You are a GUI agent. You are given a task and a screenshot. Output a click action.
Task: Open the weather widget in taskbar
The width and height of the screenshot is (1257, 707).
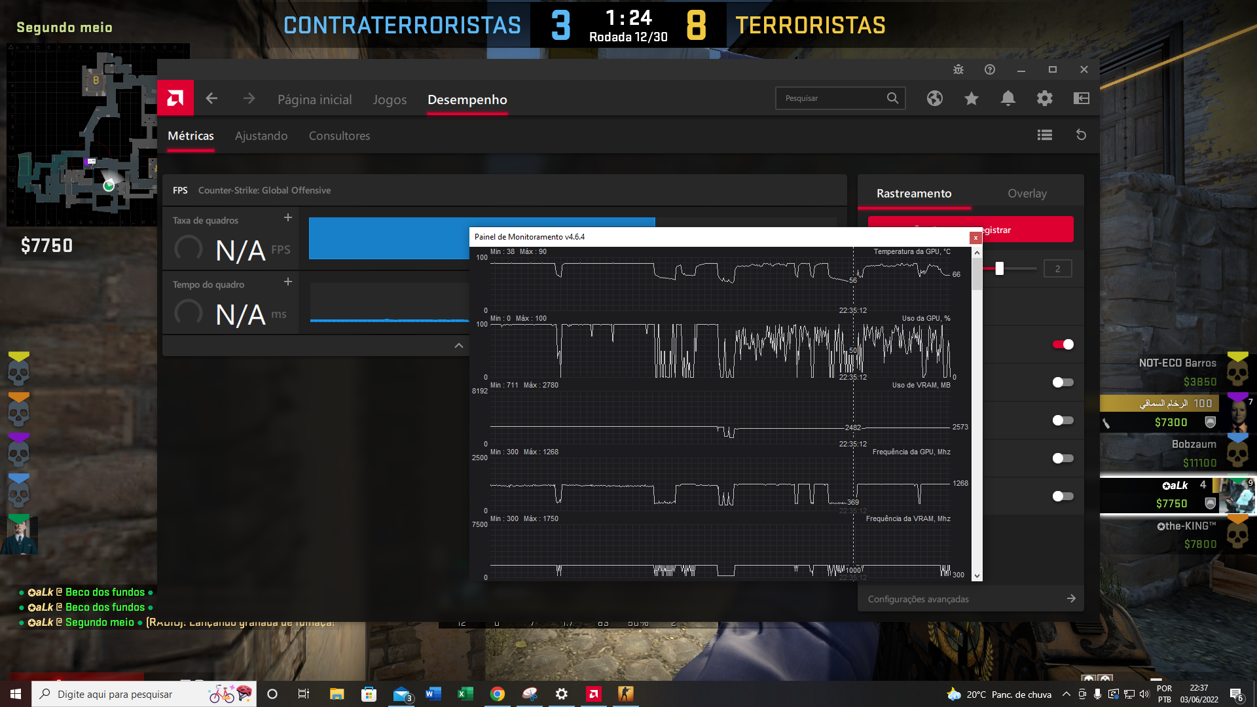1000,694
